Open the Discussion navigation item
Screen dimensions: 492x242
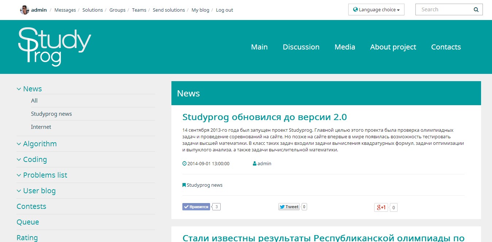coord(301,47)
